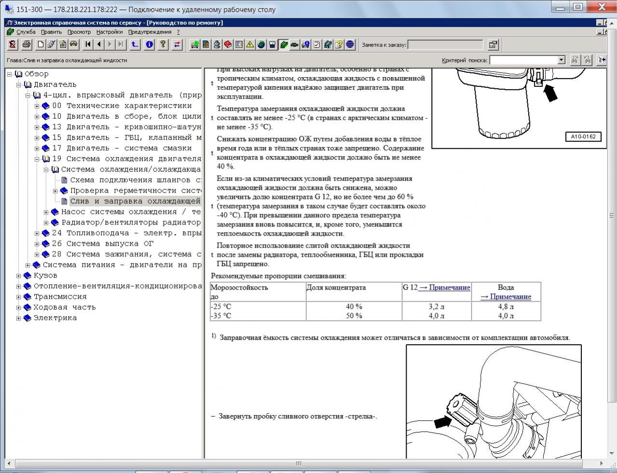Image resolution: width=617 pixels, height=473 pixels.
Task: Click the blue striped circle icon
Action: coord(350,45)
